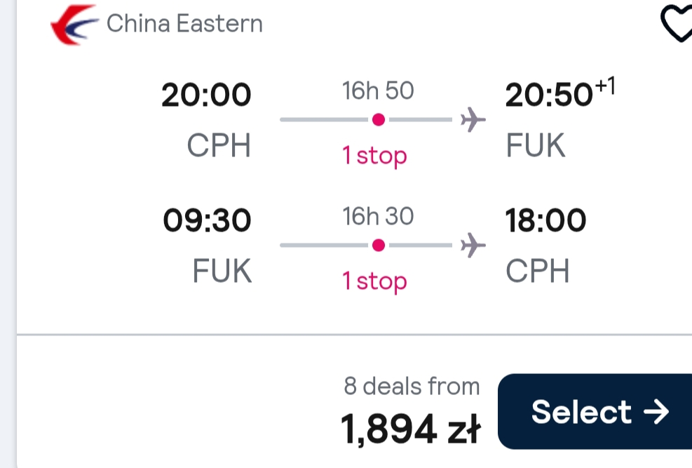The image size is (692, 468).
Task: Click the 8 deals from text
Action: click(x=412, y=387)
